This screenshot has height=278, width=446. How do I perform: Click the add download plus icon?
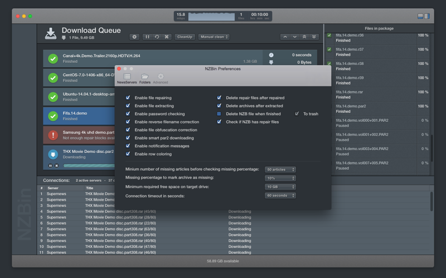click(x=134, y=37)
